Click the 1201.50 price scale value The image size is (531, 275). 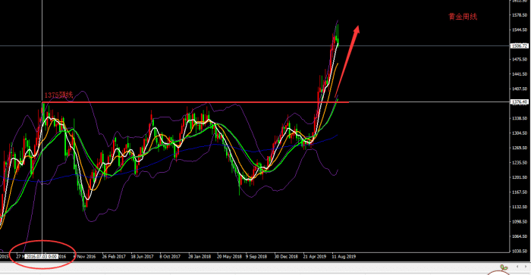pyautogui.click(x=520, y=177)
